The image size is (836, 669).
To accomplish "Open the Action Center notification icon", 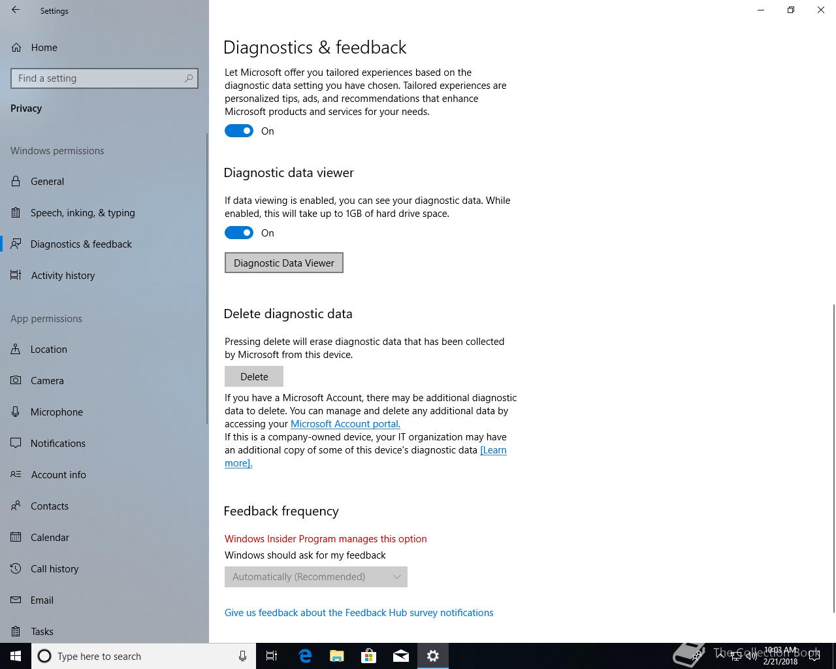I will [814, 656].
